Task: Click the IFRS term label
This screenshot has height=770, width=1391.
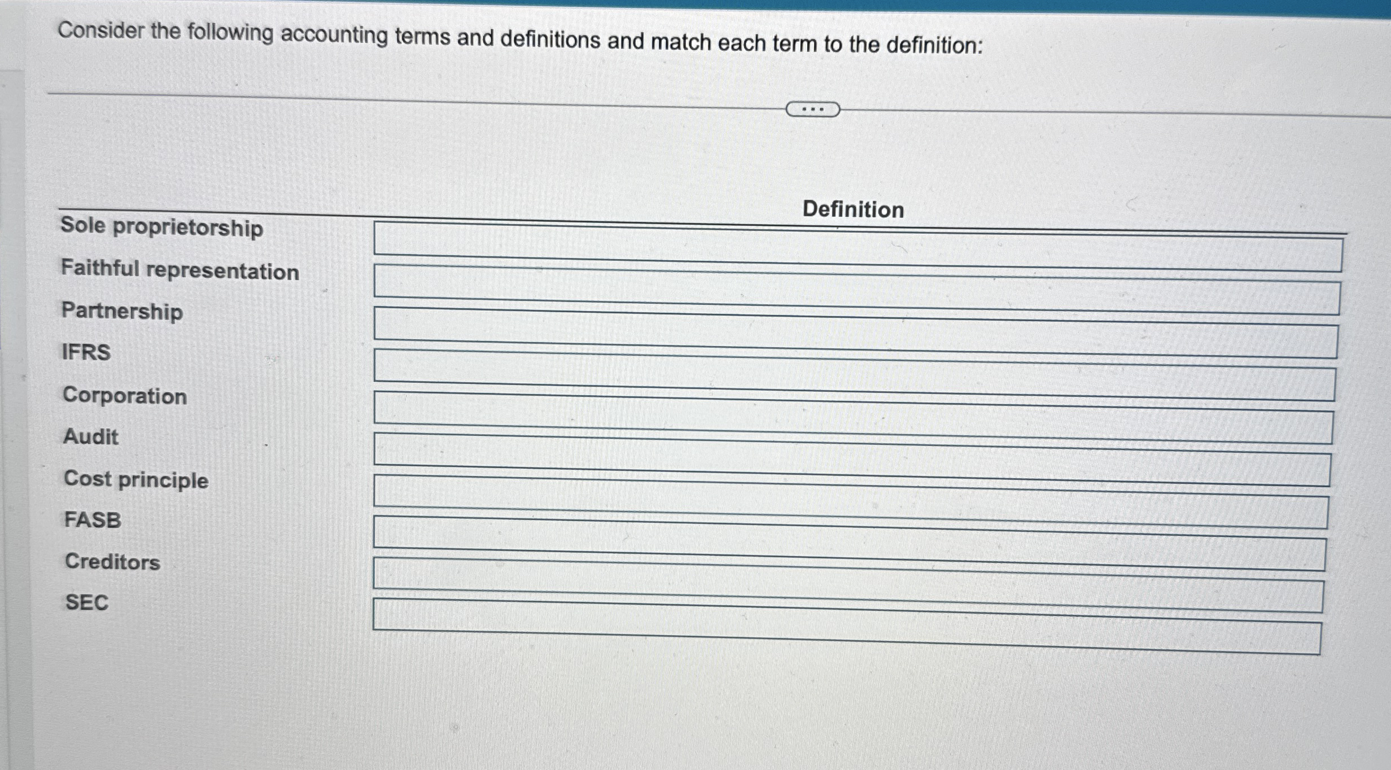Action: (x=86, y=352)
